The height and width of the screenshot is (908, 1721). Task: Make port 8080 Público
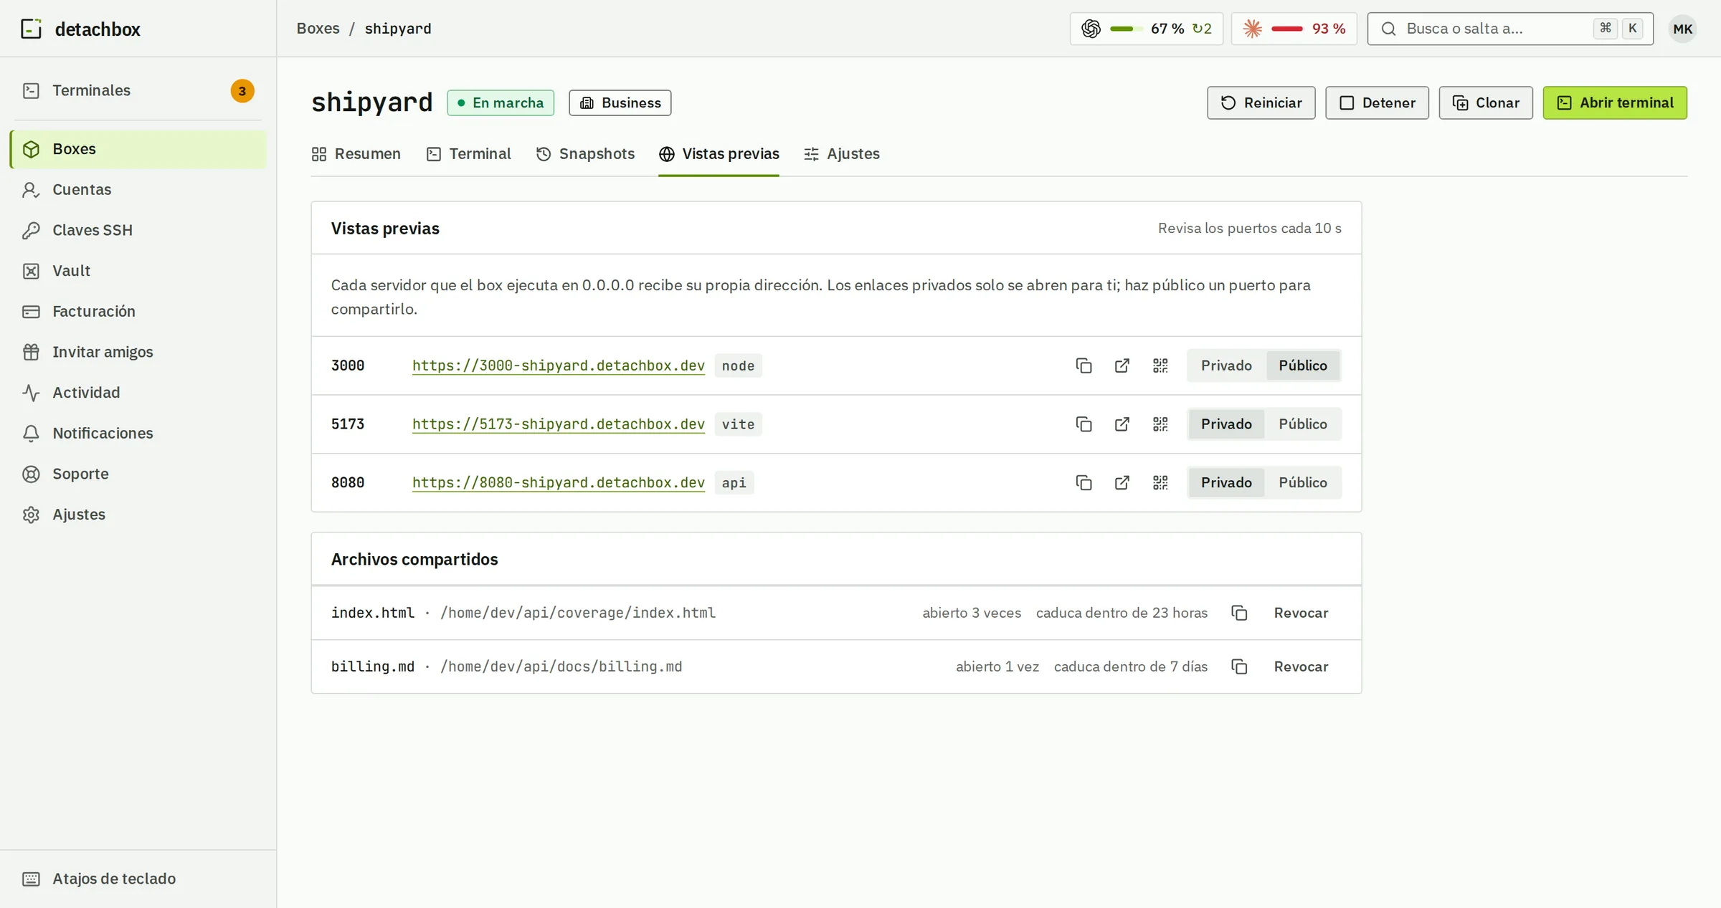tap(1302, 483)
